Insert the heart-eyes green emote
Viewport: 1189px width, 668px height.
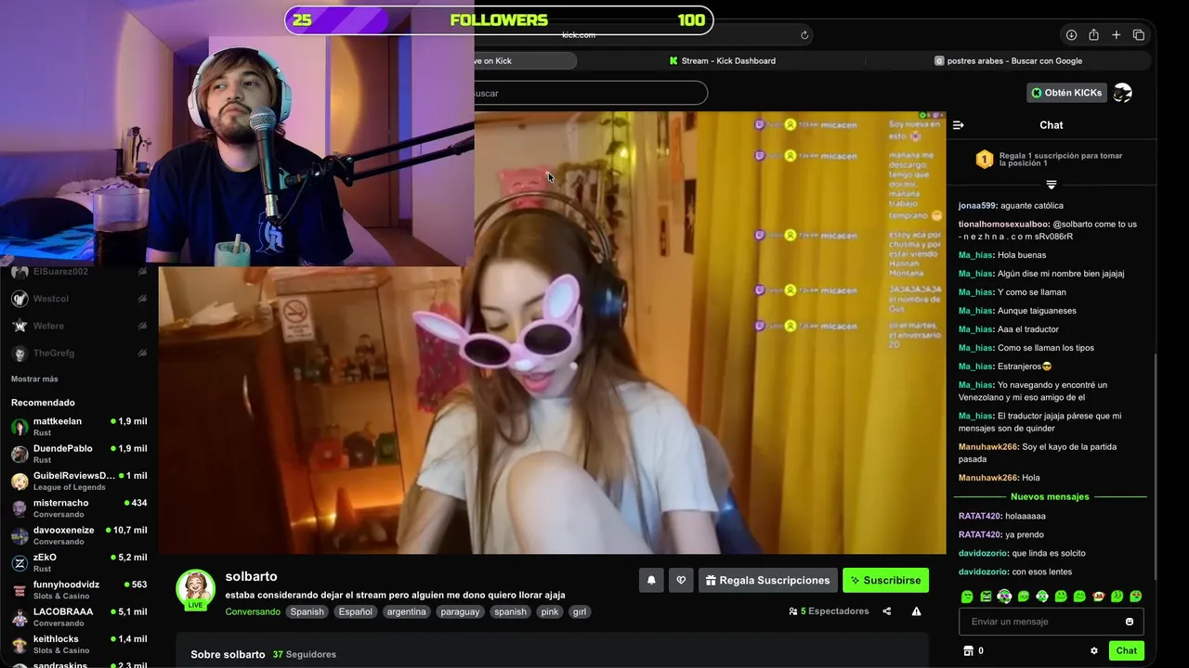[1136, 597]
